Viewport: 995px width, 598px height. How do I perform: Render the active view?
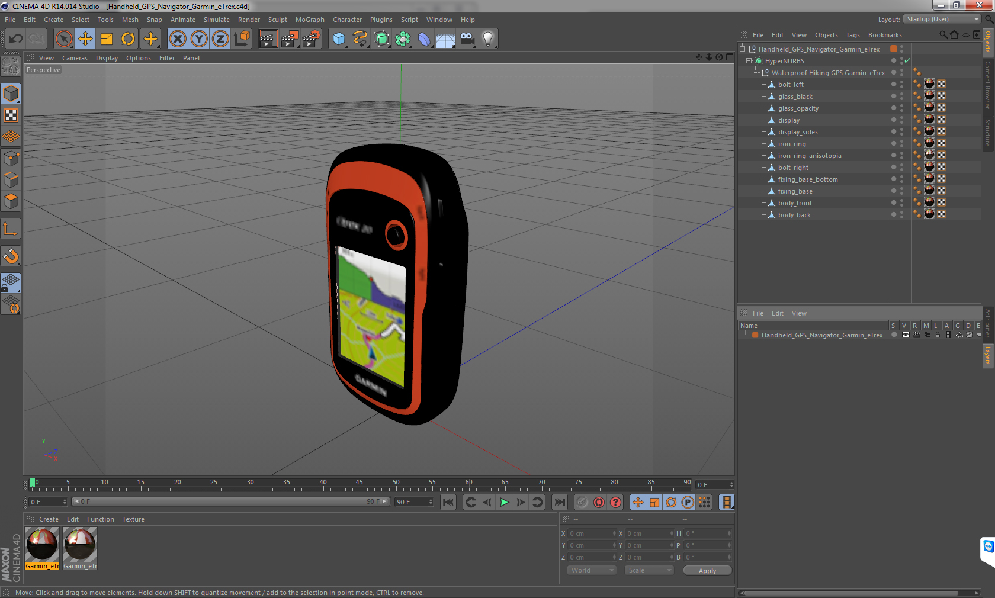pos(268,39)
